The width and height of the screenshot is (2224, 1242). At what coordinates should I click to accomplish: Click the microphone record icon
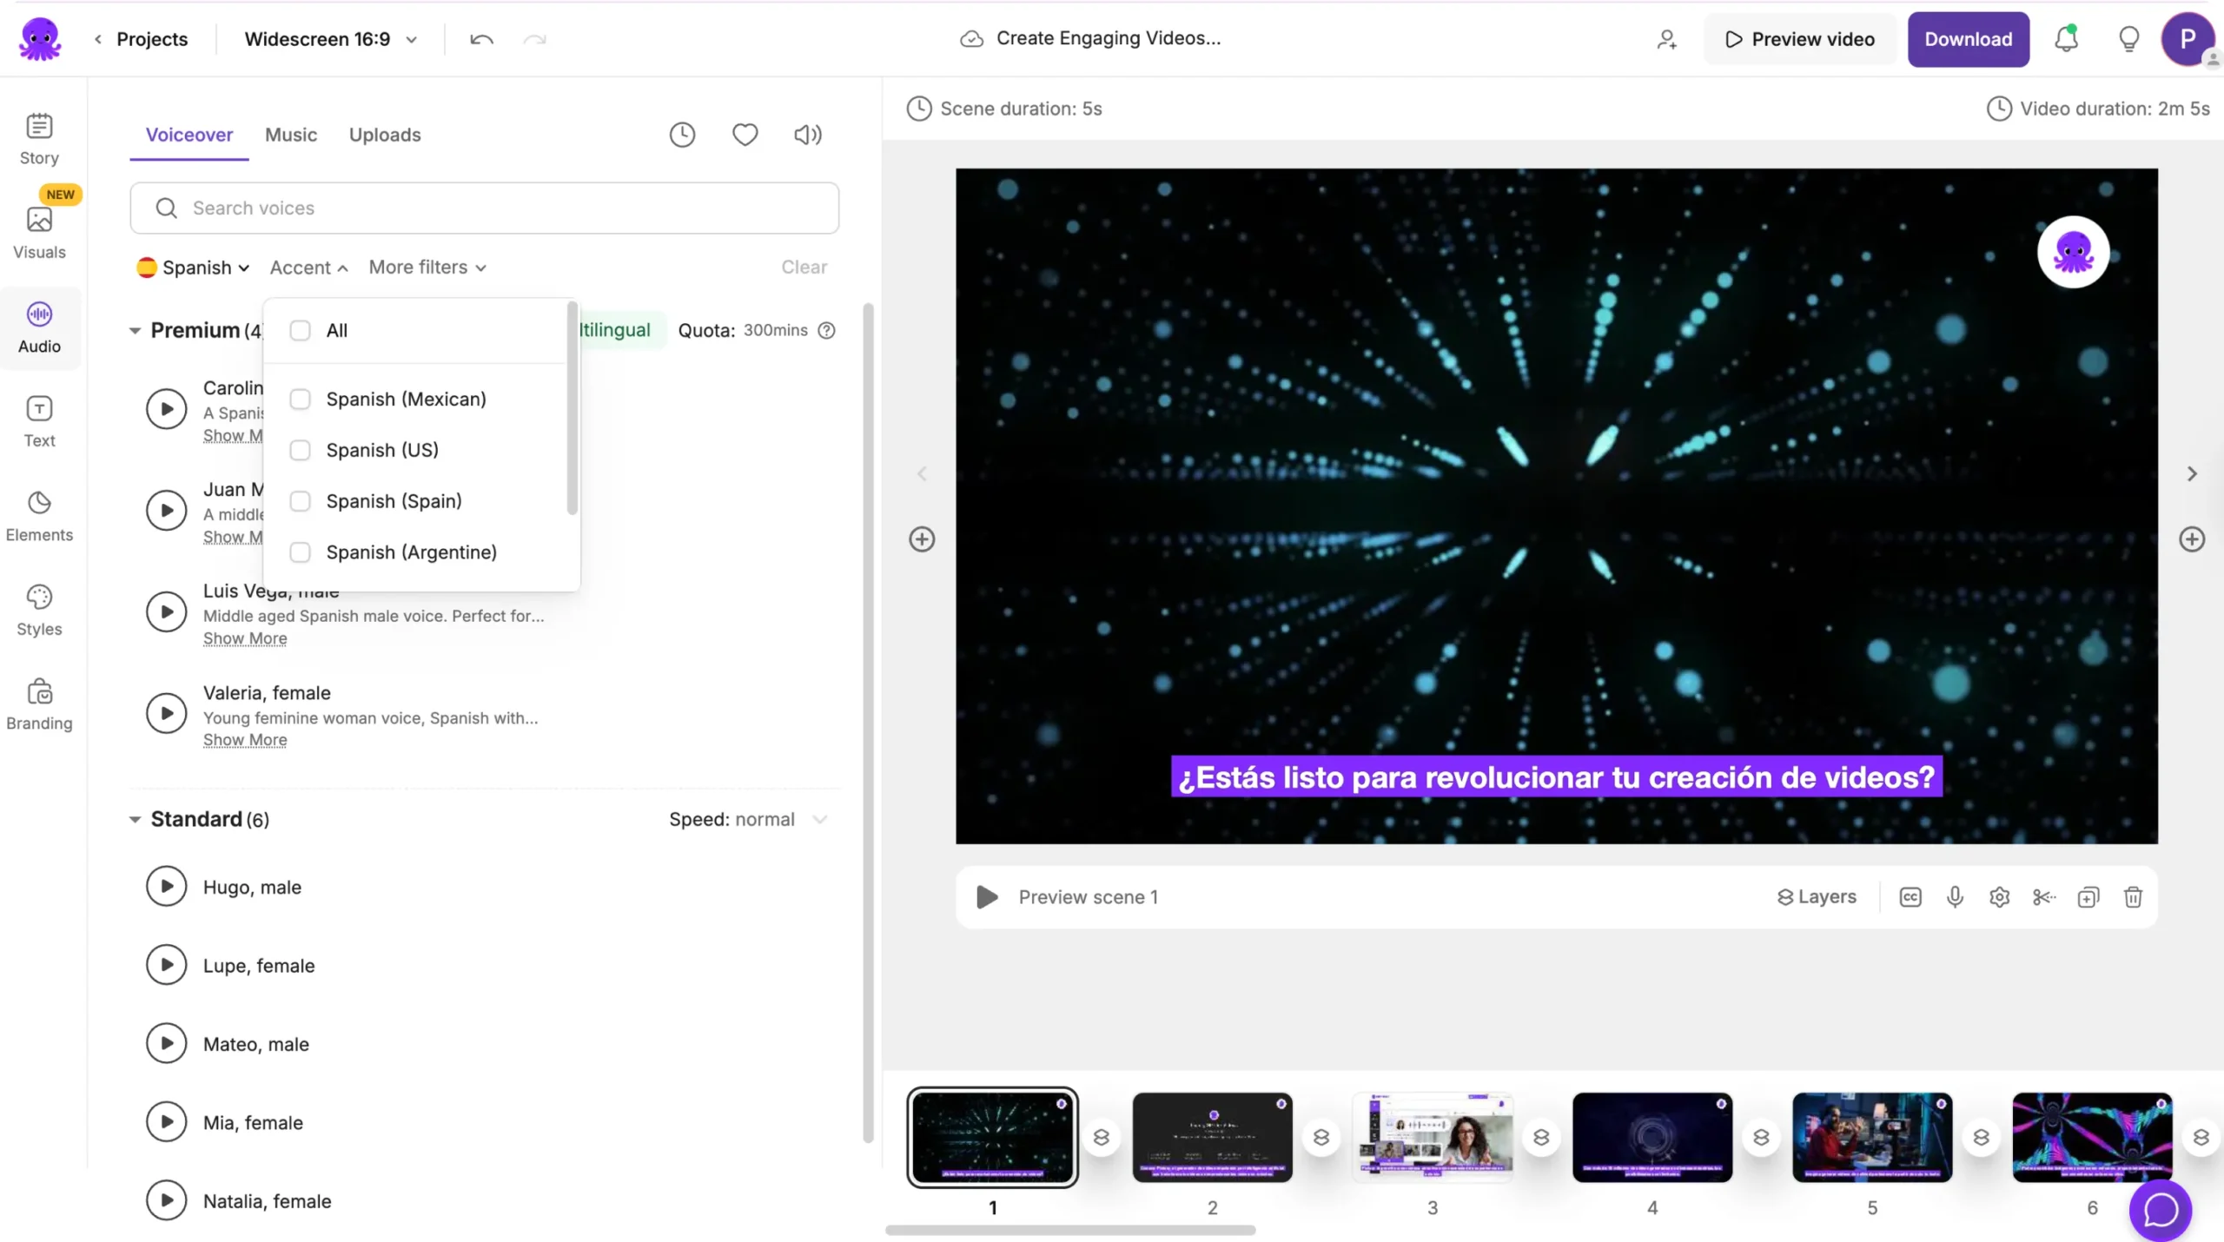(1955, 897)
